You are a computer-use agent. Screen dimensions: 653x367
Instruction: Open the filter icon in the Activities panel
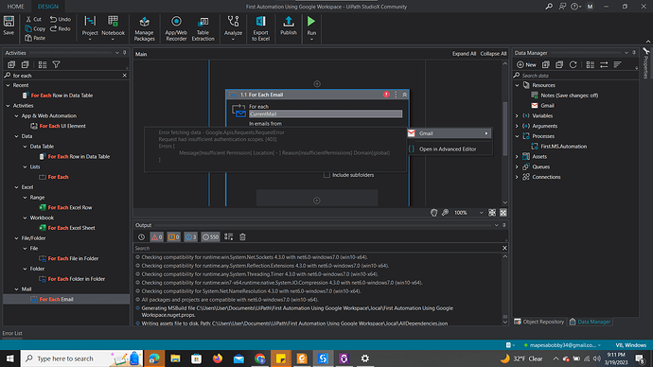click(56, 64)
